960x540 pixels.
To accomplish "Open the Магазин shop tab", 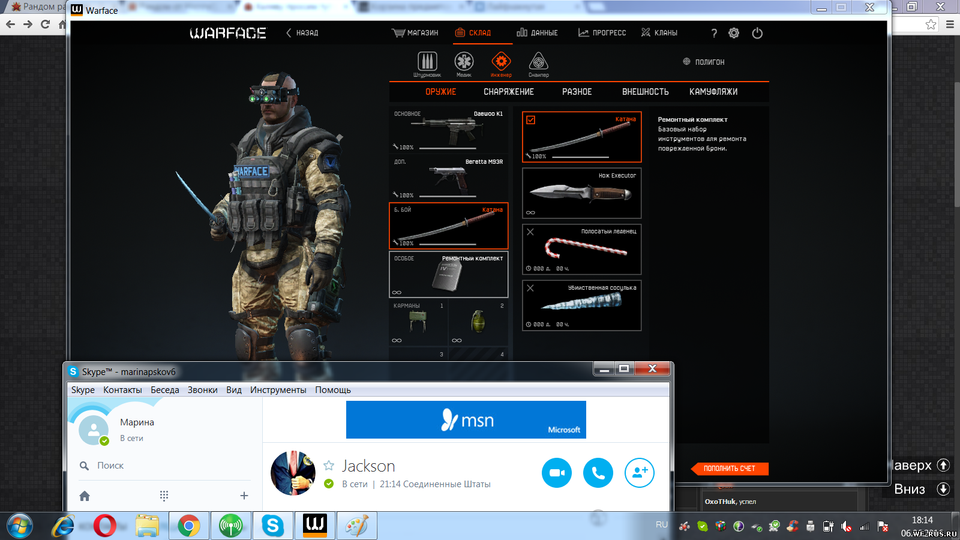I will click(x=415, y=33).
